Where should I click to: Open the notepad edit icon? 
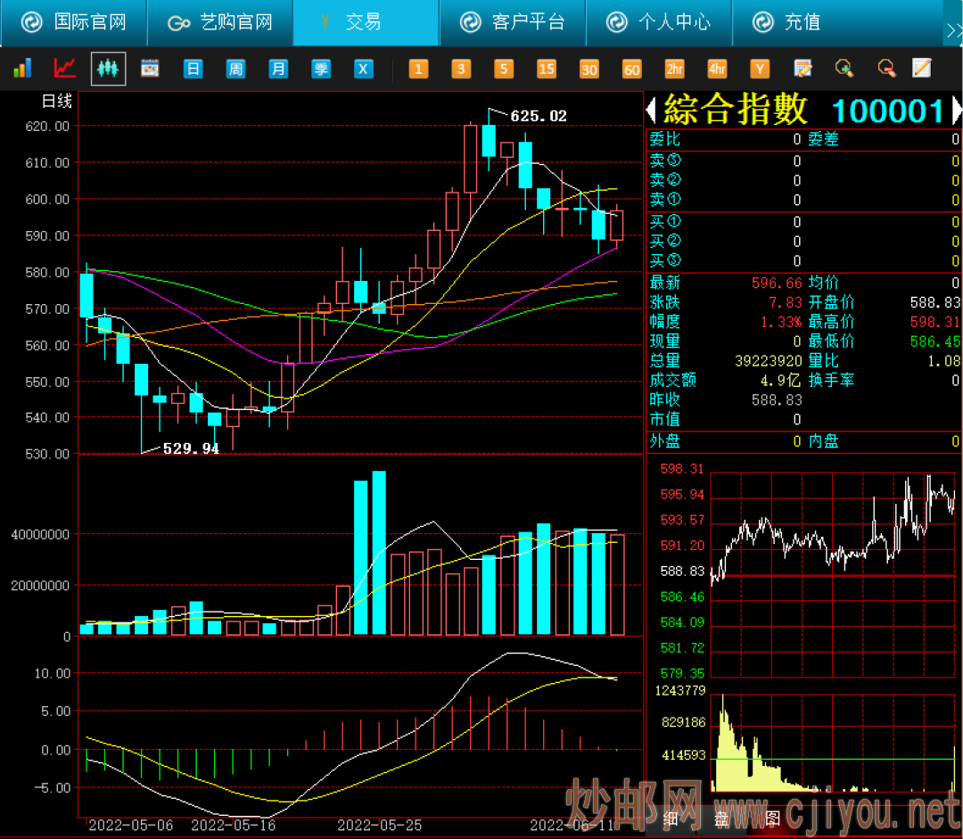click(x=922, y=68)
